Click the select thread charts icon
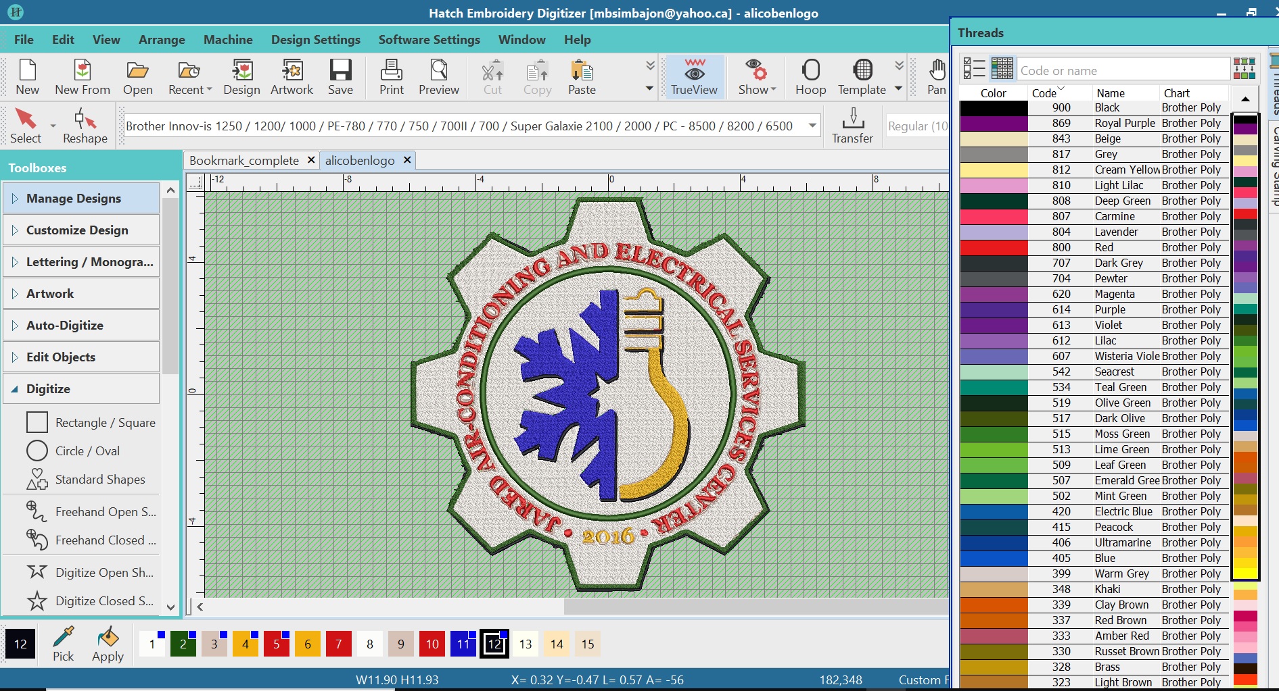This screenshot has height=691, width=1279. pos(1245,69)
